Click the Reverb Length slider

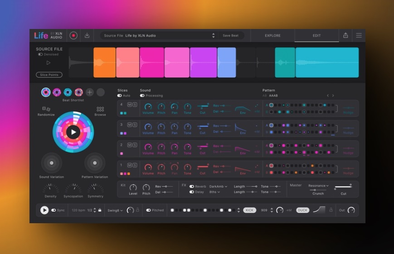coord(252,187)
